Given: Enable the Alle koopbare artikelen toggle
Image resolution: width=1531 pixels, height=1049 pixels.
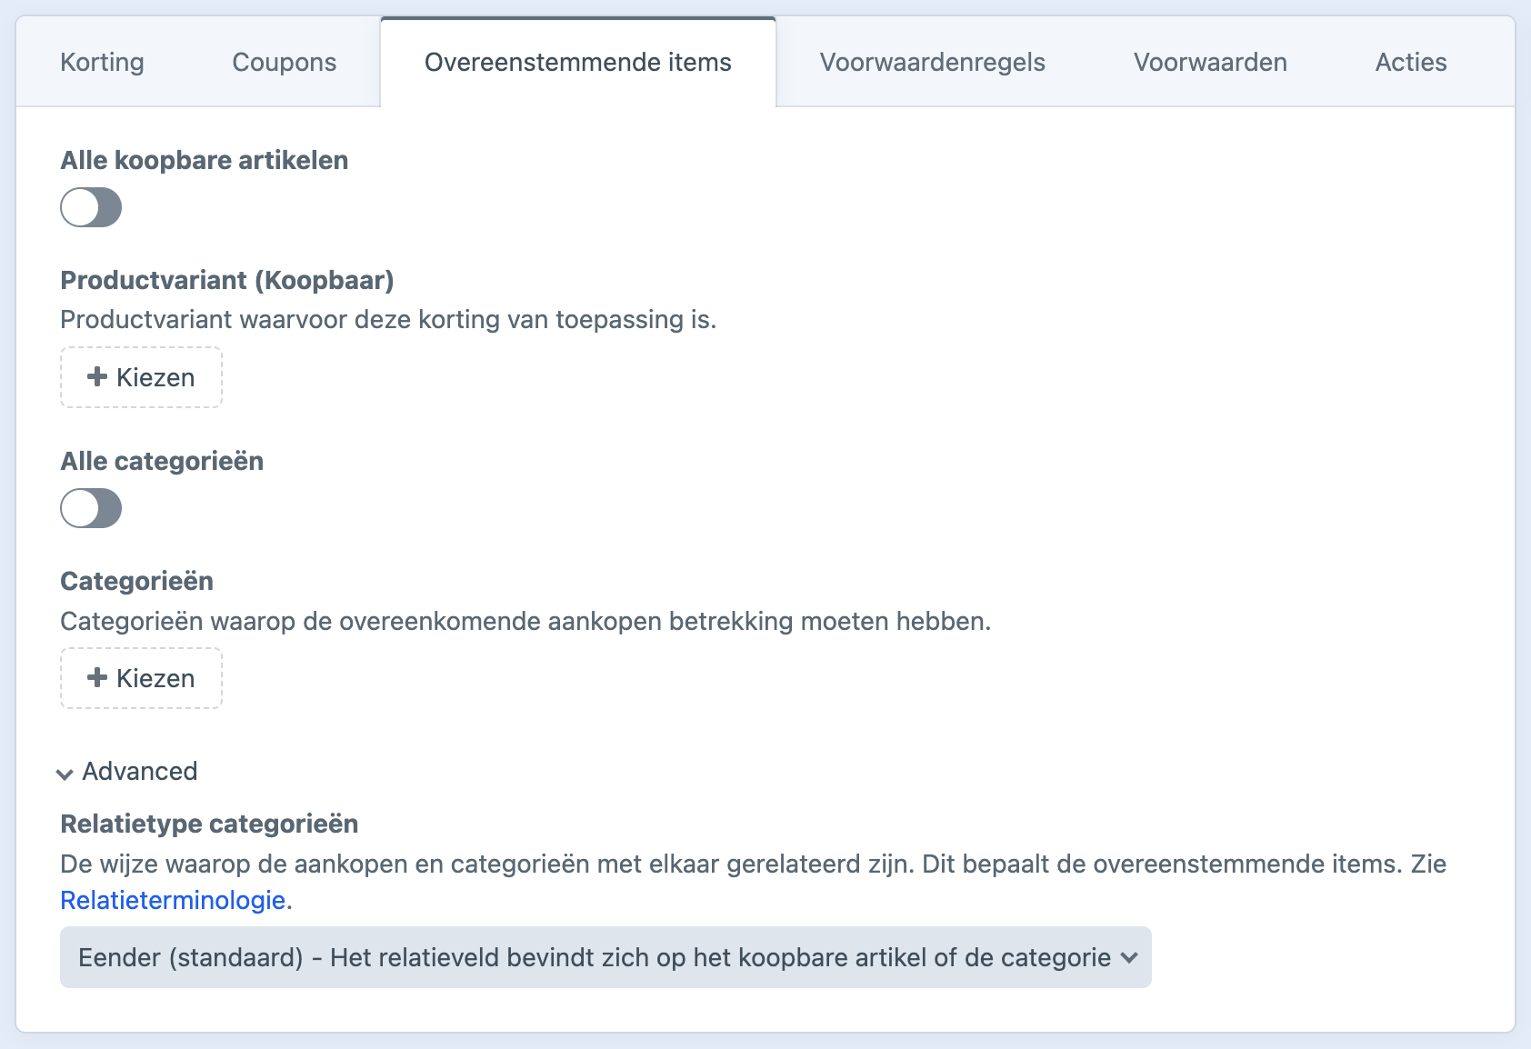Looking at the screenshot, I should [x=90, y=207].
